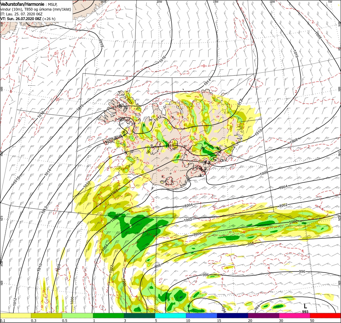Click the pink 30–50 legend swatch
Viewport: 341px width, 323px height.
(x=295, y=315)
